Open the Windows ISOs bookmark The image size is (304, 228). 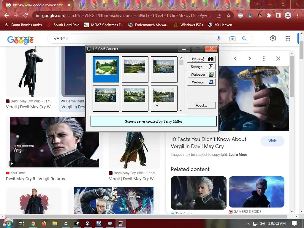188,25
